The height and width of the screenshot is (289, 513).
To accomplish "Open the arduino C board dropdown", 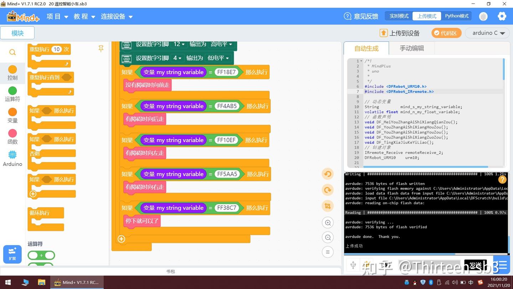I will (x=487, y=33).
